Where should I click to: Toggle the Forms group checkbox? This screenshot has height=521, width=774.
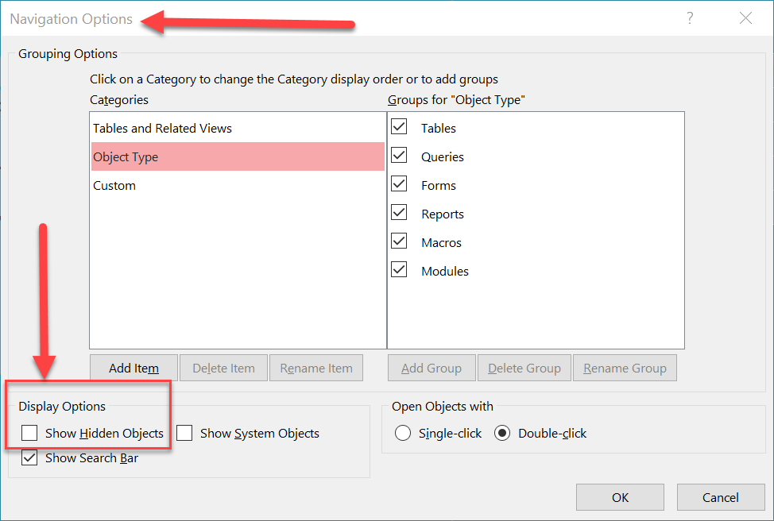coord(400,184)
